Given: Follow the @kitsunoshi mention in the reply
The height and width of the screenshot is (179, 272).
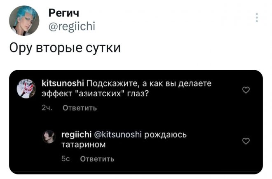Looking at the screenshot, I should coord(118,134).
